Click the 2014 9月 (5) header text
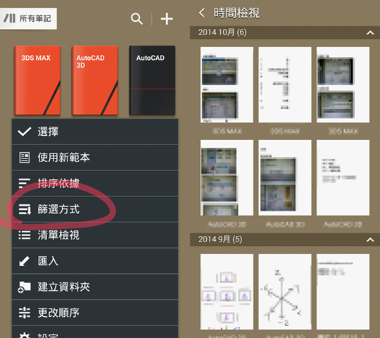This screenshot has width=380, height=338. (220, 239)
